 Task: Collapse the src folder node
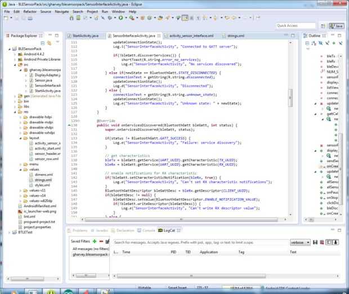pos(15,65)
